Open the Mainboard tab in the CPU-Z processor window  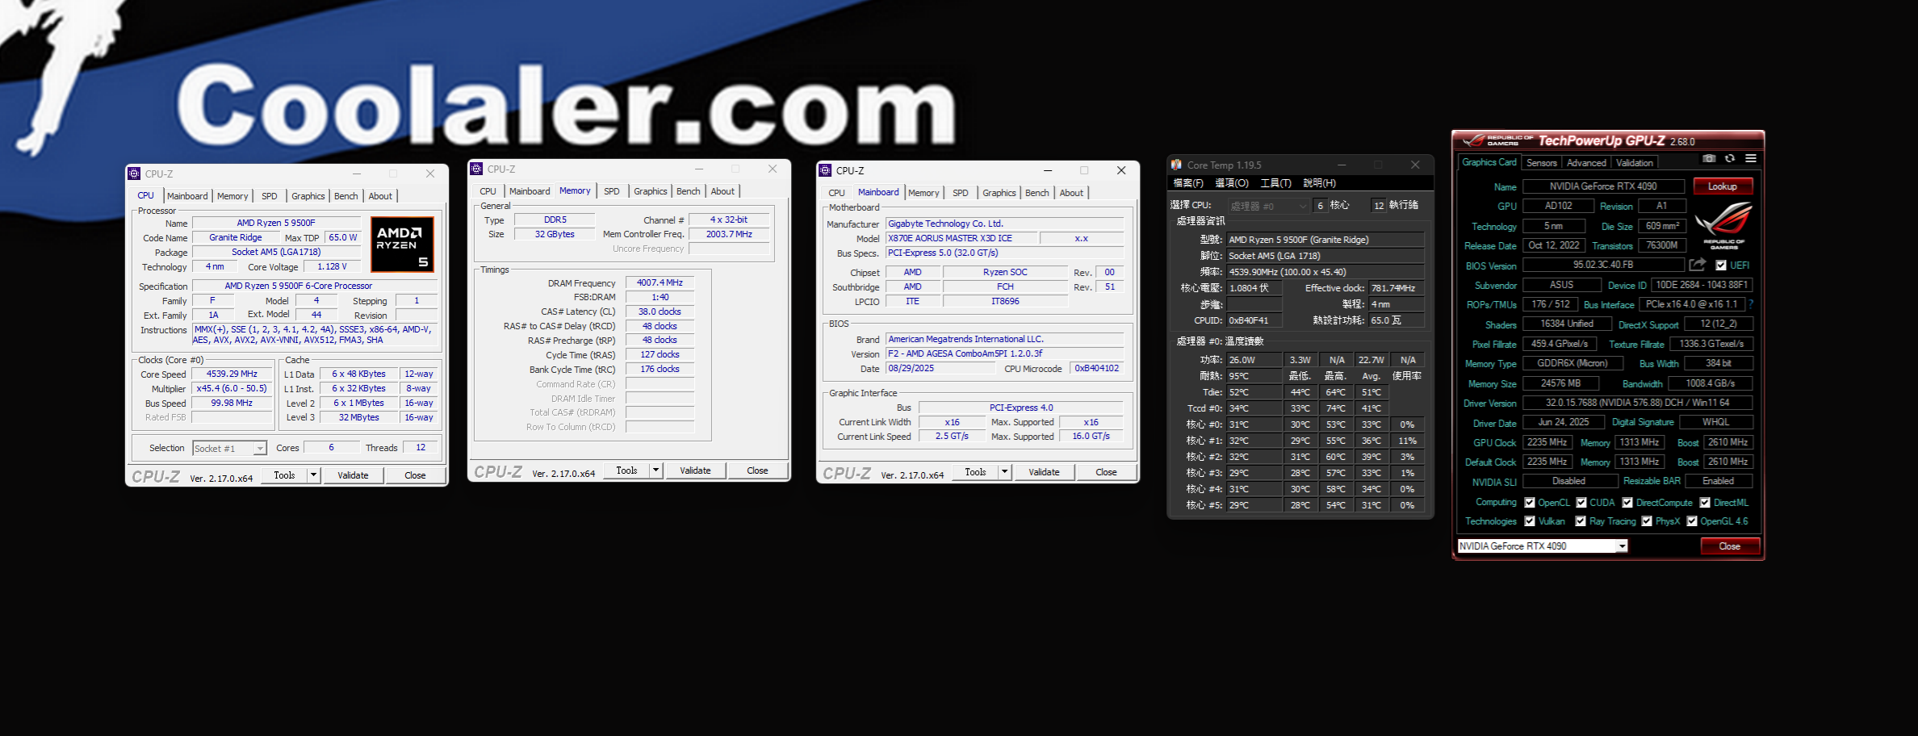tap(187, 196)
